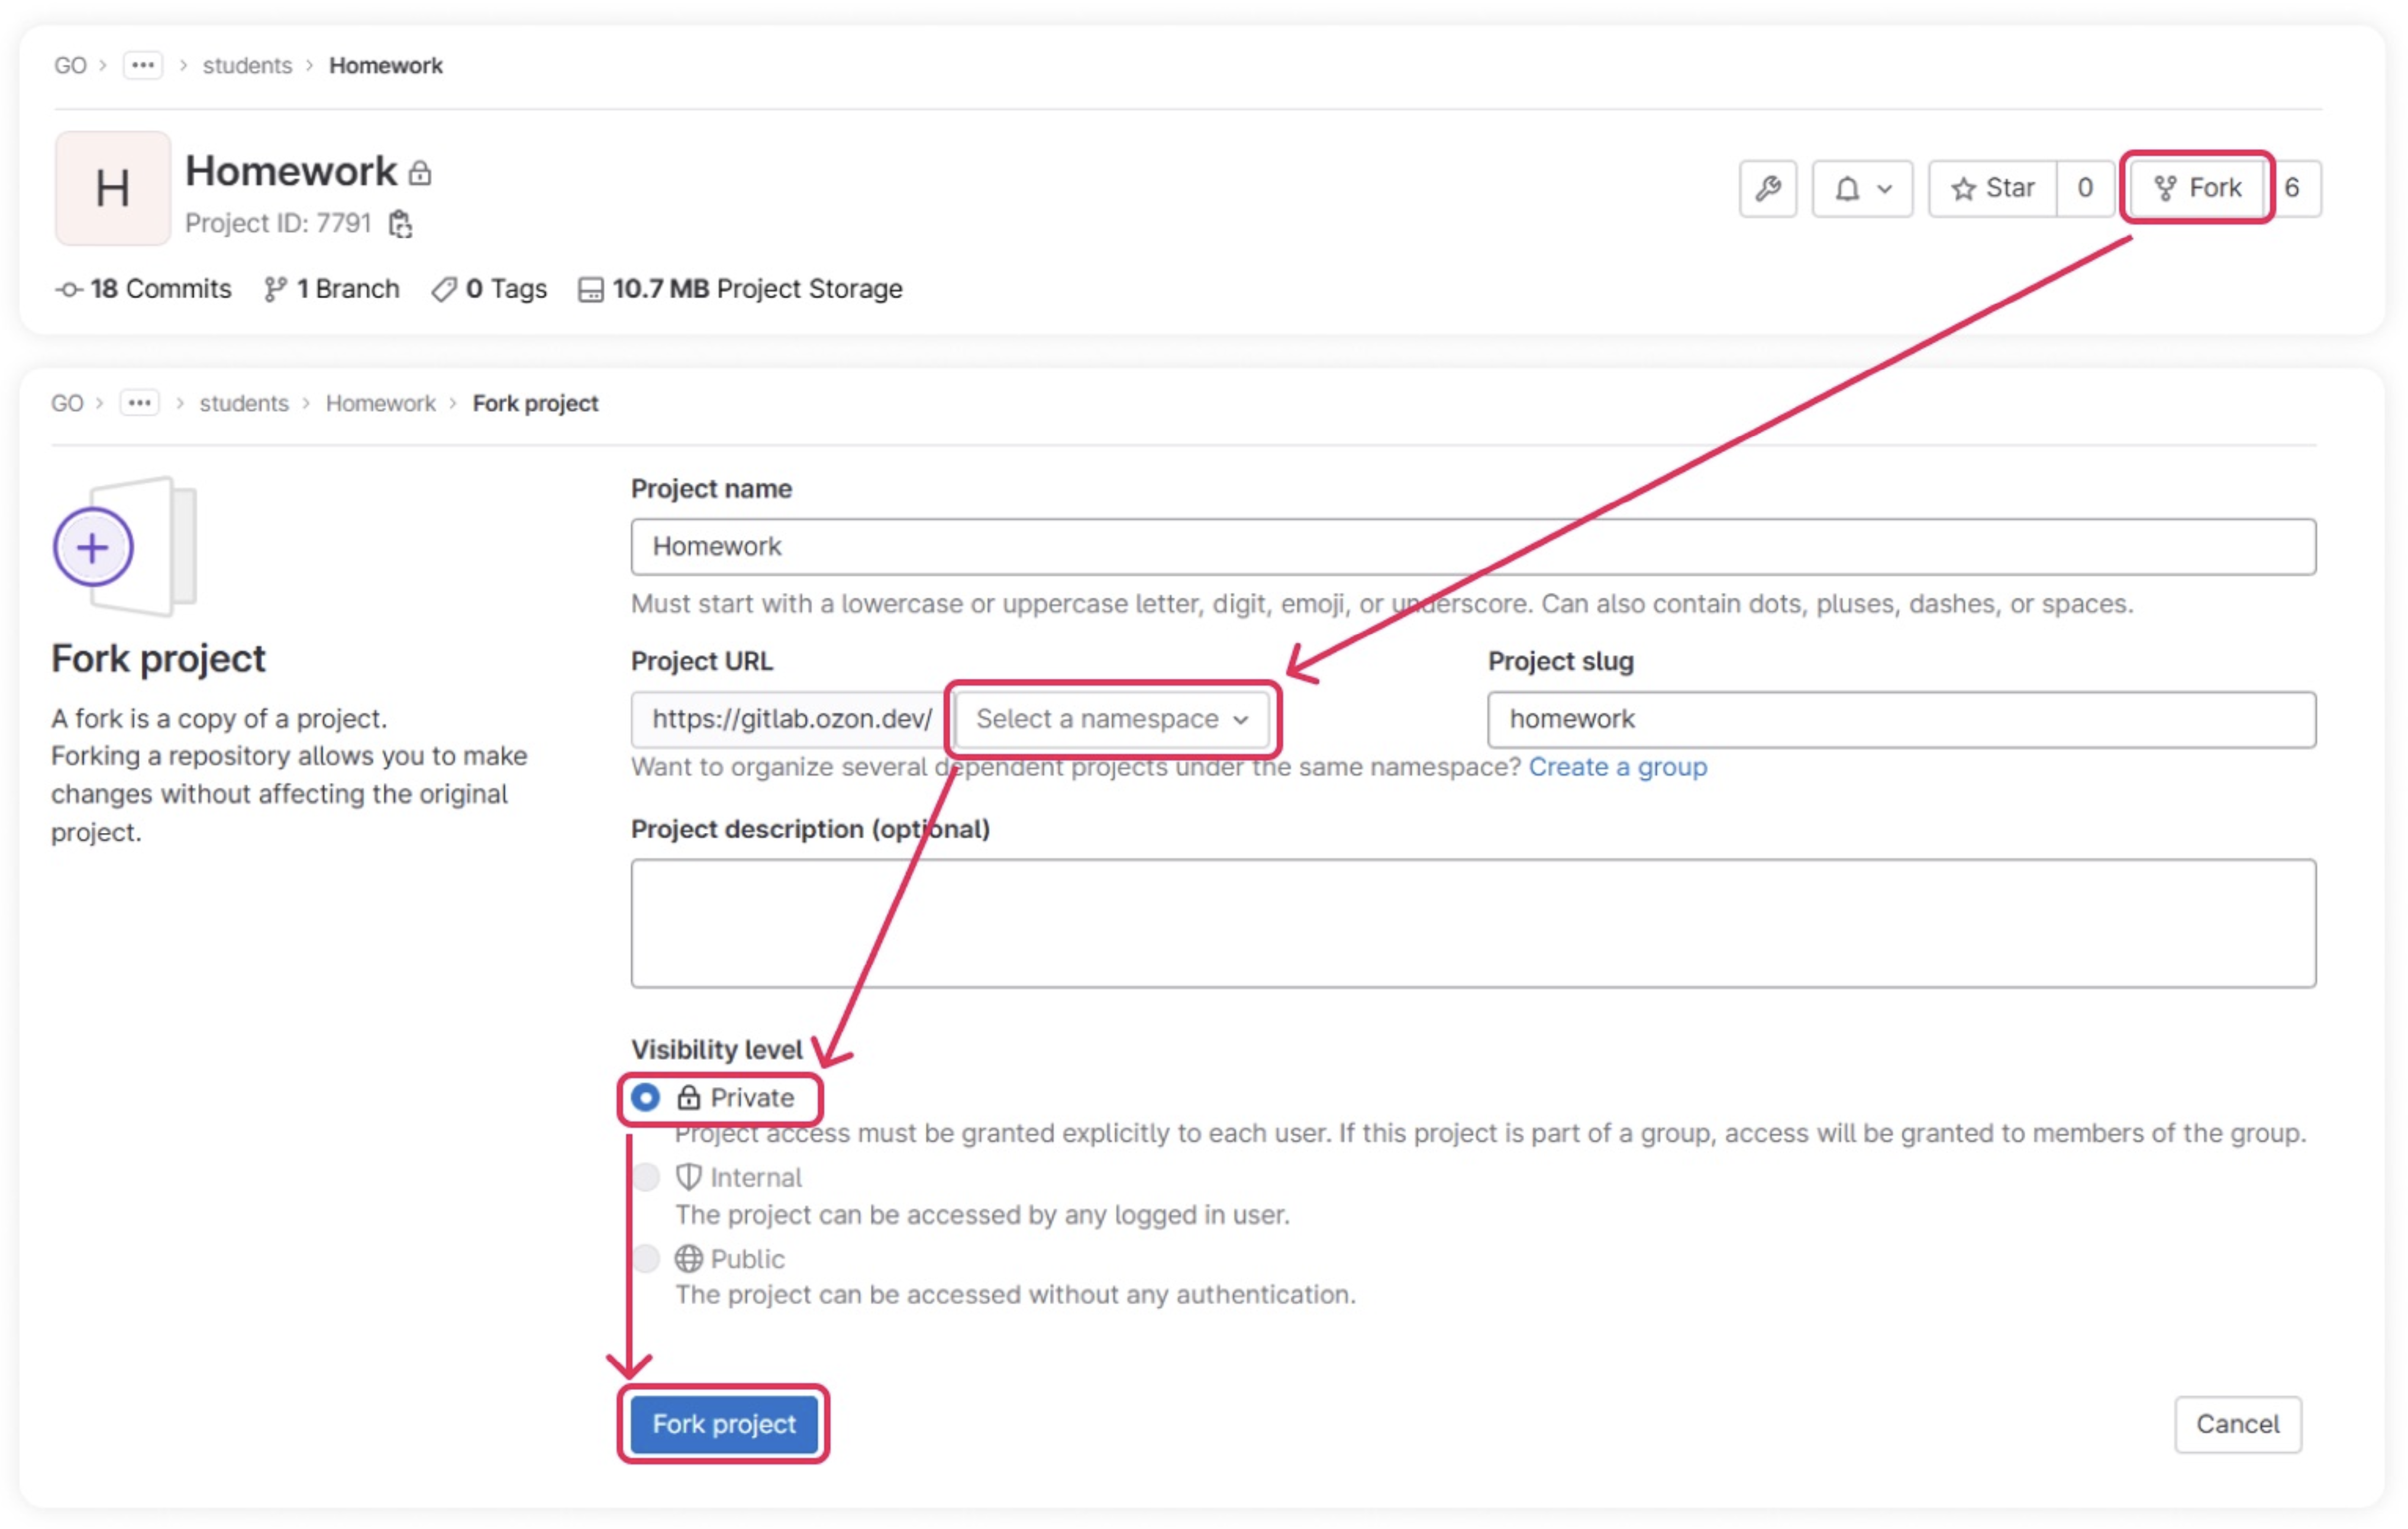This screenshot has height=1529, width=2408.
Task: Expand the Select a namespace dropdown
Action: pyautogui.click(x=1111, y=719)
